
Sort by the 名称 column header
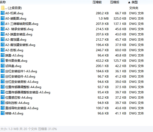[x=3, y=2]
